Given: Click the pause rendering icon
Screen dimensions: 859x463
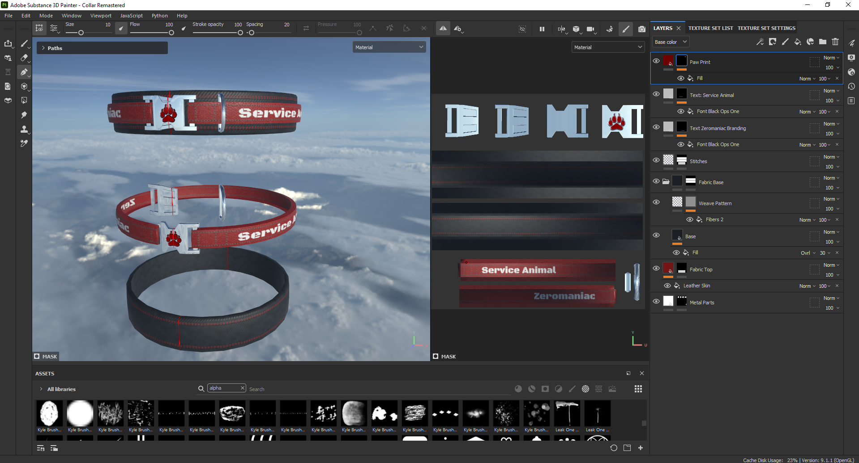Looking at the screenshot, I should click(x=542, y=29).
